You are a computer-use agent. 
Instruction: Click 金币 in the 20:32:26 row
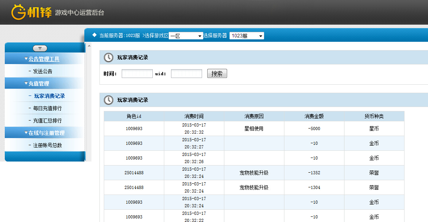[x=374, y=158]
